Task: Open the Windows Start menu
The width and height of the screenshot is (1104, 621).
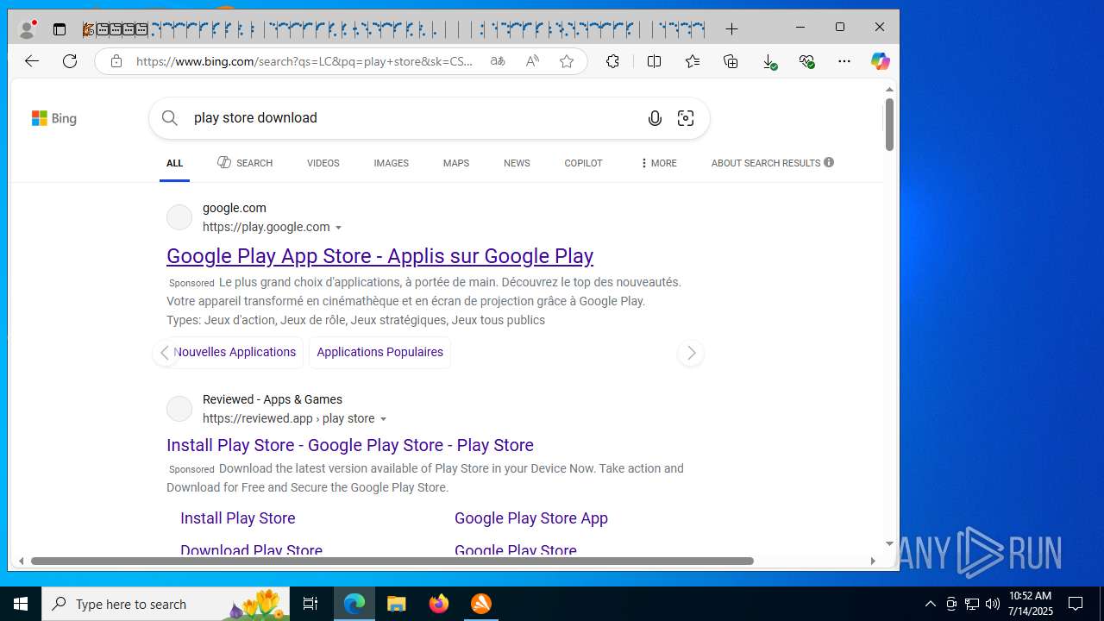Action: tap(21, 604)
